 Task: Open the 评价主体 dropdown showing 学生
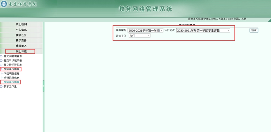point(139,36)
